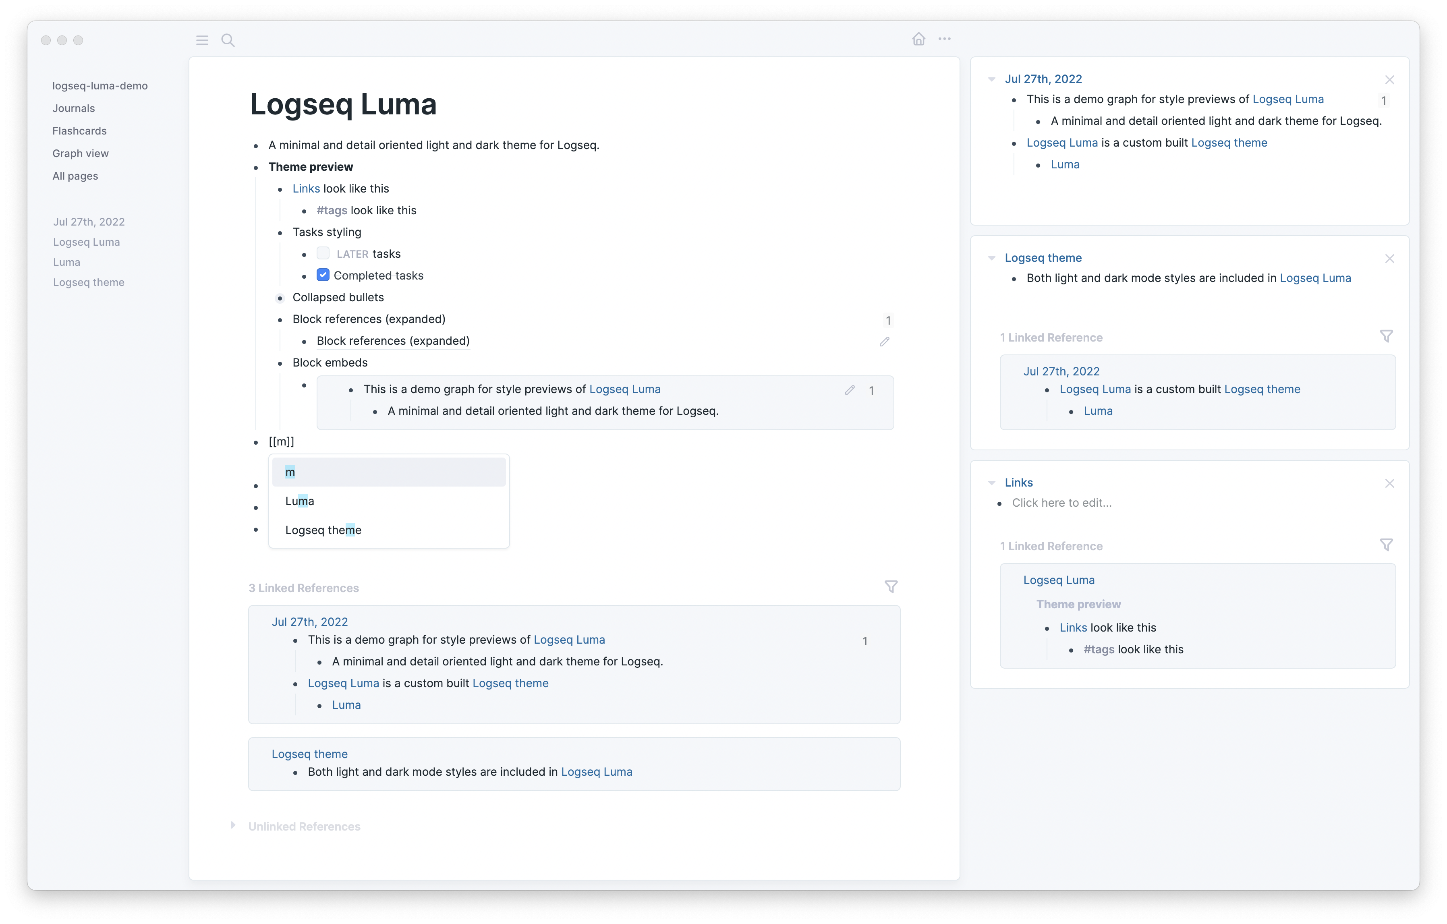Click the Unlinked References heading

point(304,826)
